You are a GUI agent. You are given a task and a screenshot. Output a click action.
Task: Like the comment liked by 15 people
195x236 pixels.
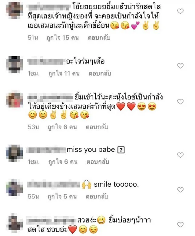point(180,11)
